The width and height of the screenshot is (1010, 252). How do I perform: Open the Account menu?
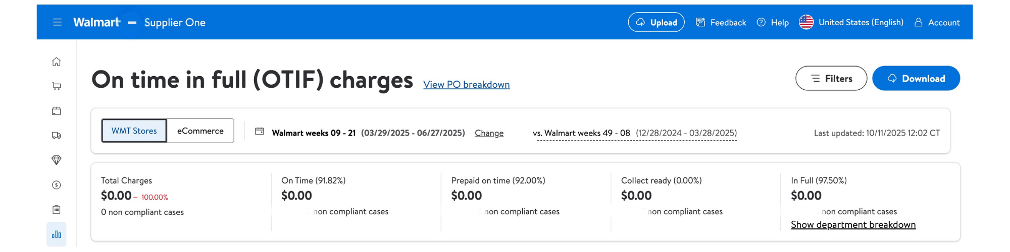pos(937,22)
